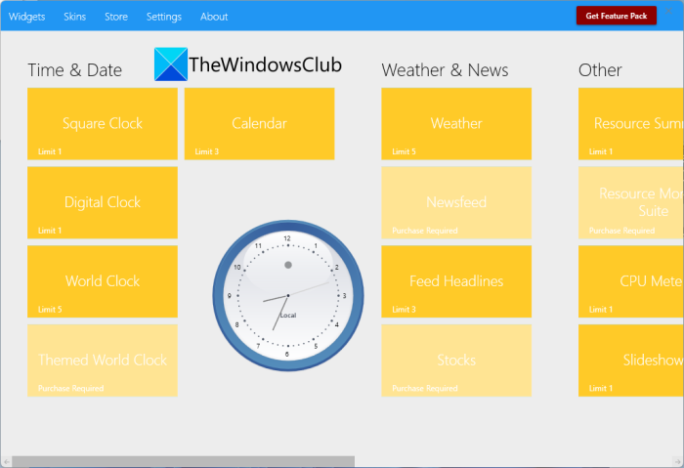Click 'Limit 1' under Slideshow
This screenshot has height=468, width=684.
pos(601,389)
